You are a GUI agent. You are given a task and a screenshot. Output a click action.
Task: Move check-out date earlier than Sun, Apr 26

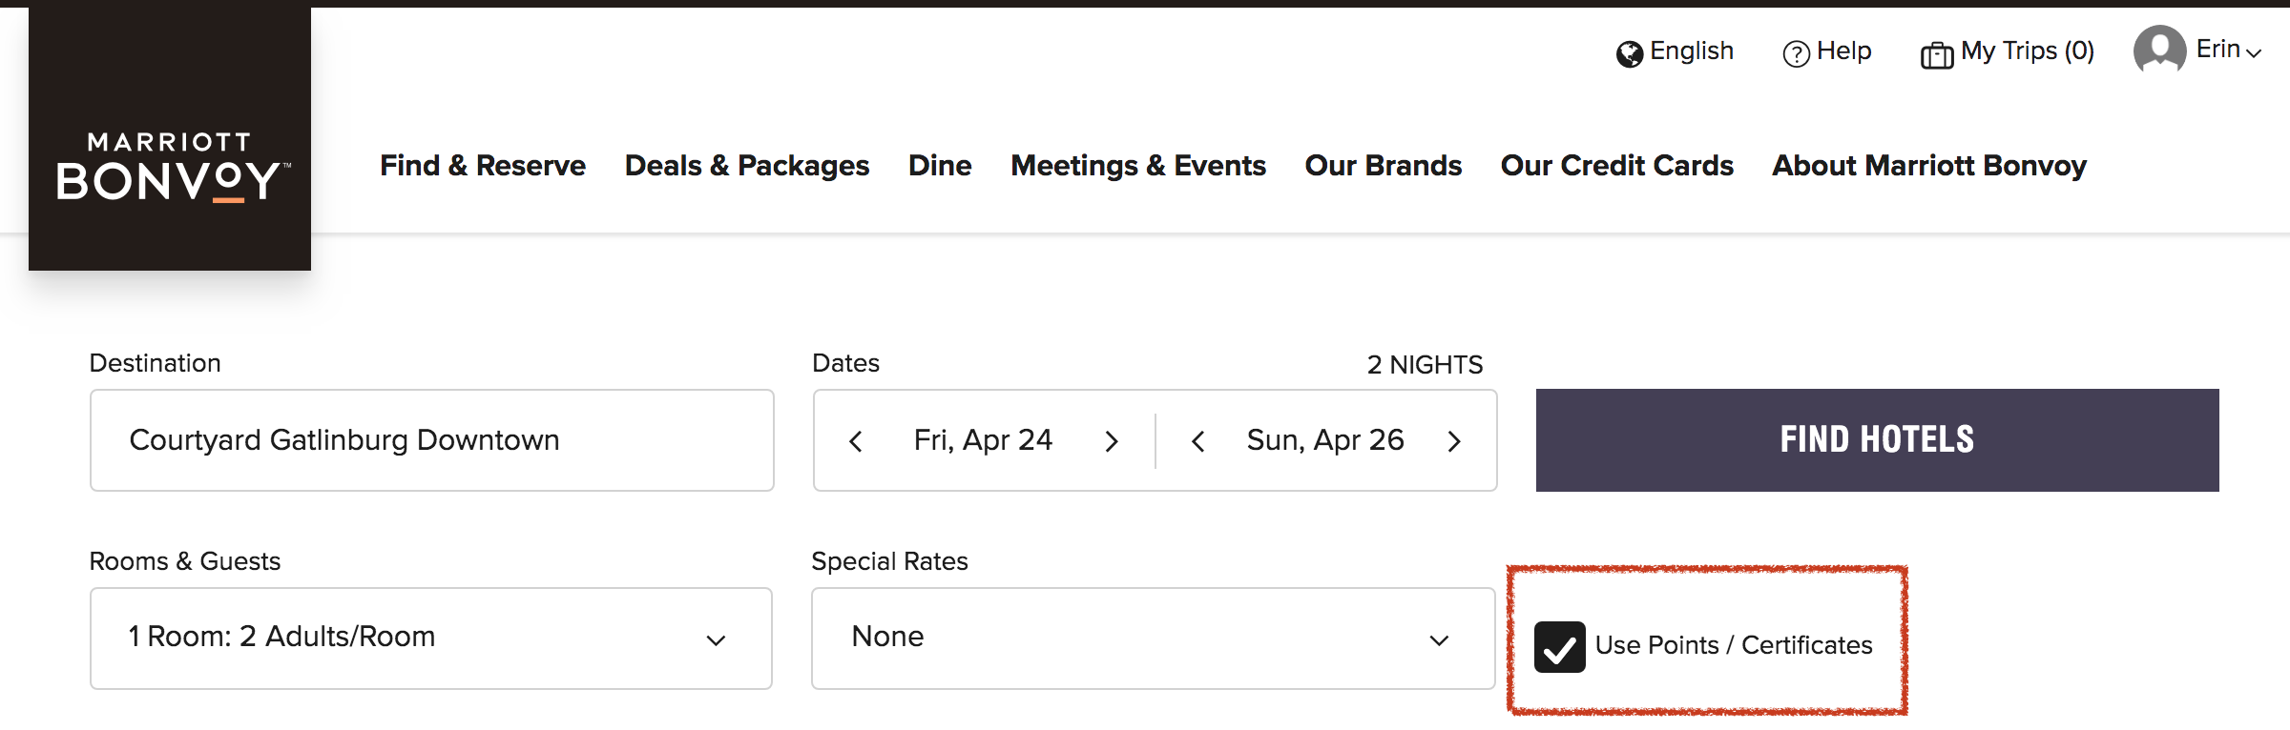pyautogui.click(x=1198, y=441)
